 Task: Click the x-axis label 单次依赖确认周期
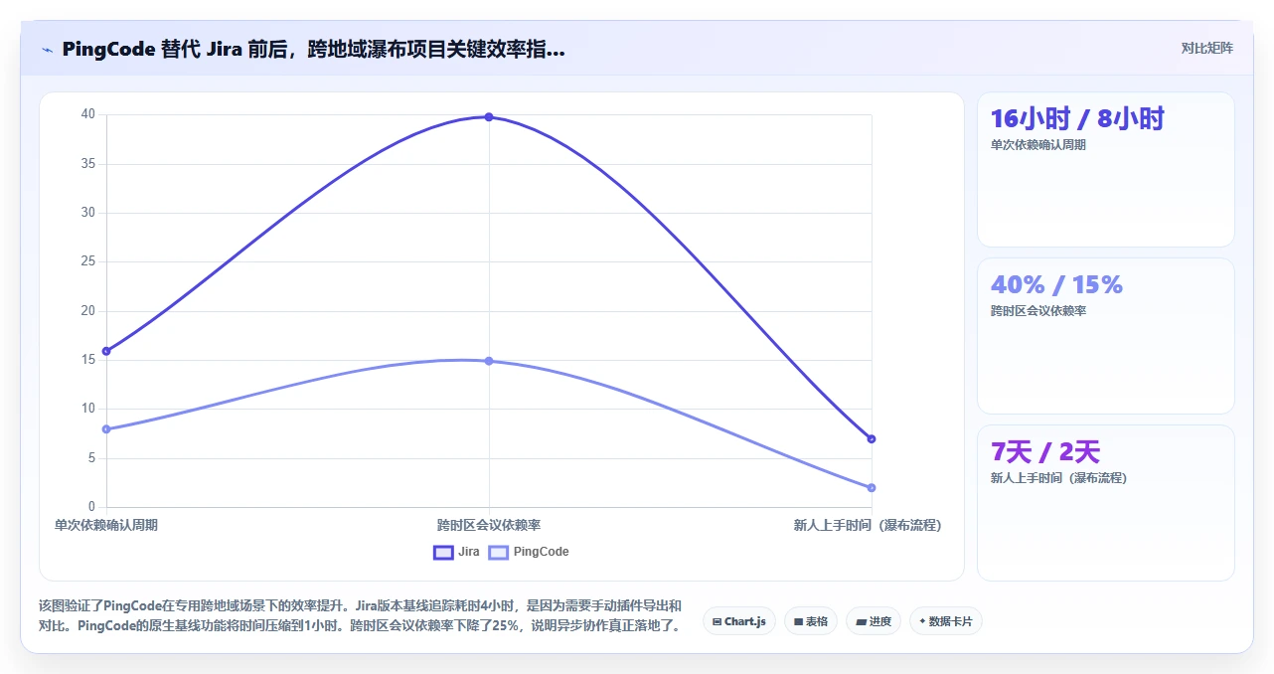click(x=106, y=525)
